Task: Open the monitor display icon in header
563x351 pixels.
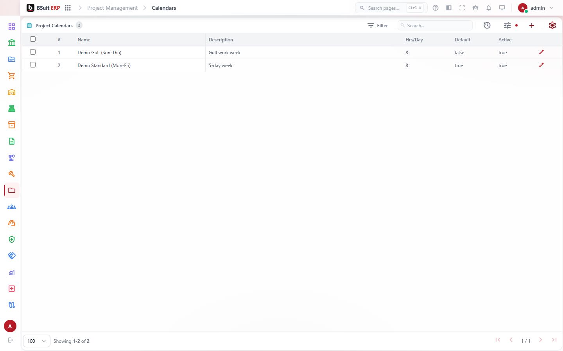Action: click(x=502, y=8)
